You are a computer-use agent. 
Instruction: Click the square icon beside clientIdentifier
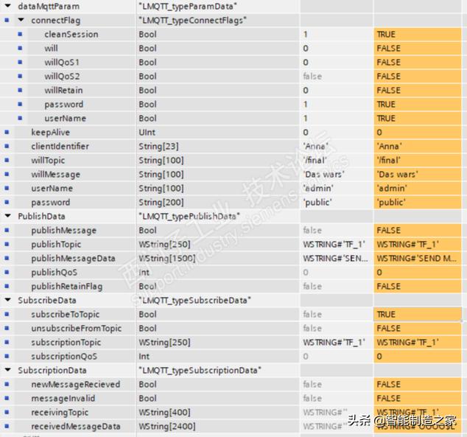tap(7, 146)
